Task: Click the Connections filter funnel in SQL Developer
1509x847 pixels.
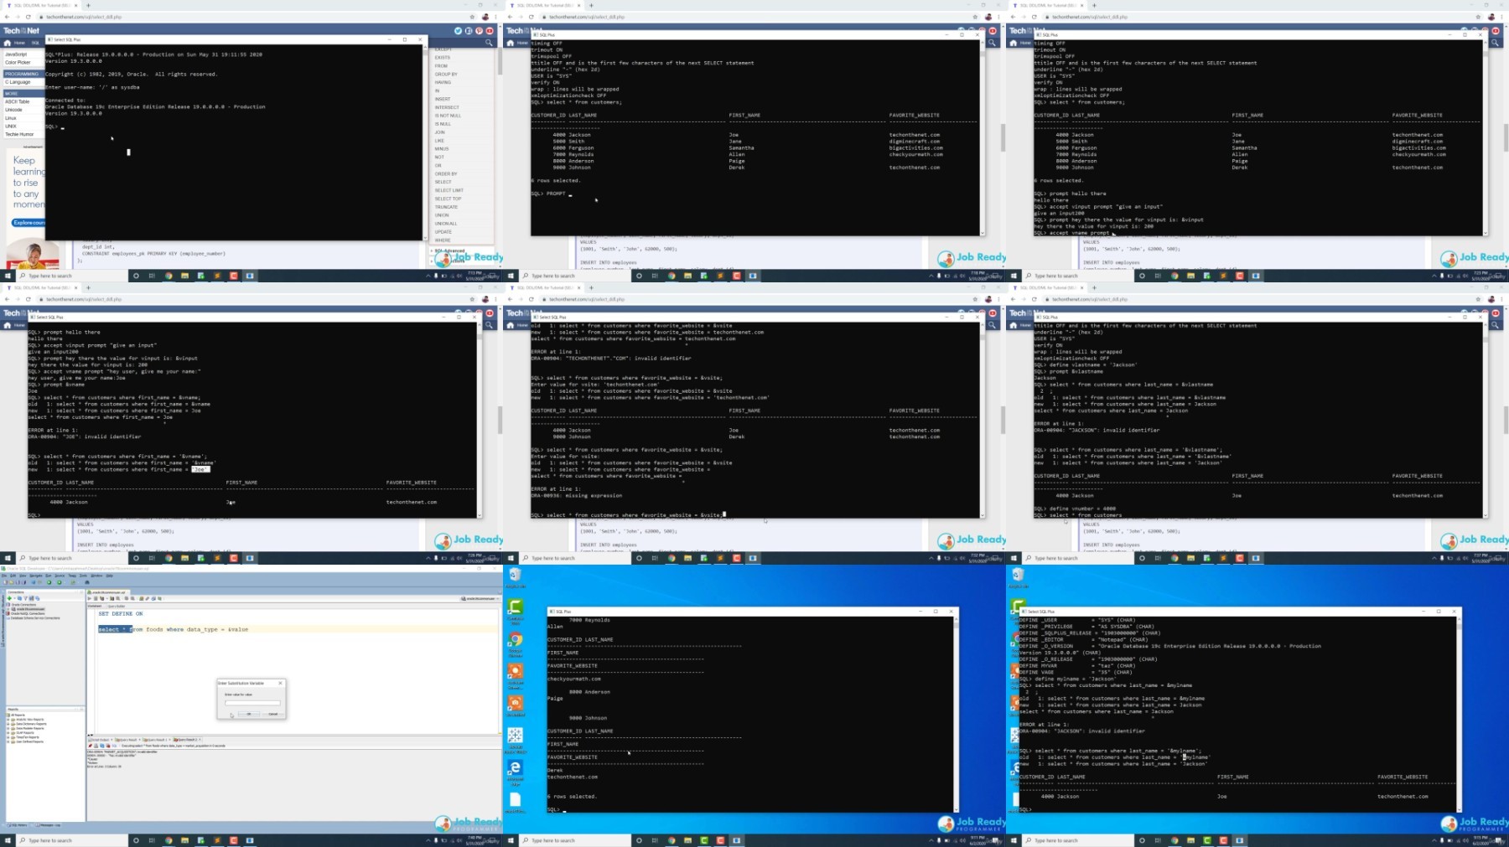Action: (x=25, y=598)
